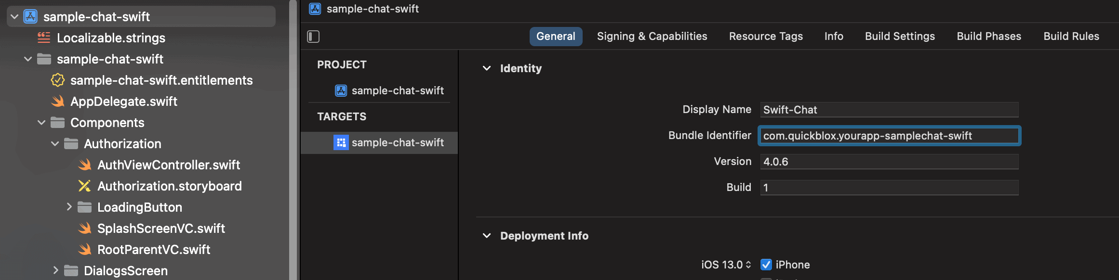Collapse the sample-chat-swift folder group
1119x280 pixels.
point(28,59)
